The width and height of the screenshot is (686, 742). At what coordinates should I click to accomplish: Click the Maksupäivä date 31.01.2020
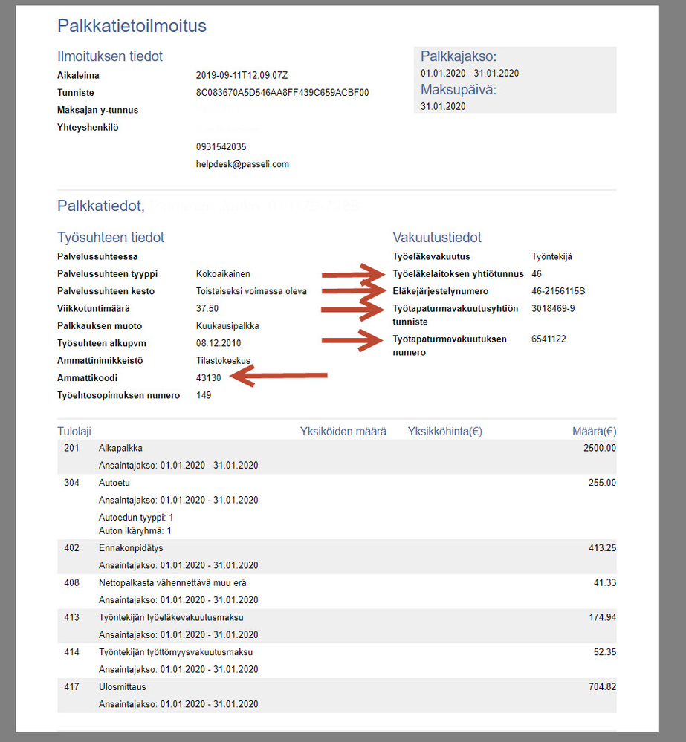click(x=443, y=106)
